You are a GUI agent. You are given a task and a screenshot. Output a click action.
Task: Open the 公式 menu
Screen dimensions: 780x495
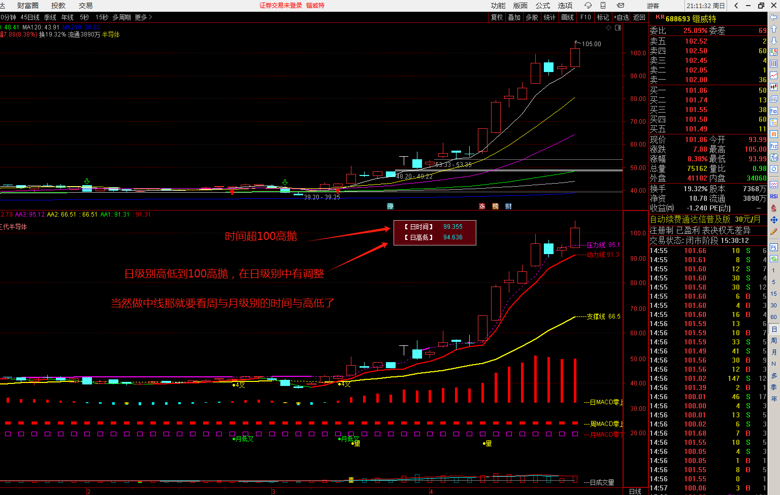point(543,6)
